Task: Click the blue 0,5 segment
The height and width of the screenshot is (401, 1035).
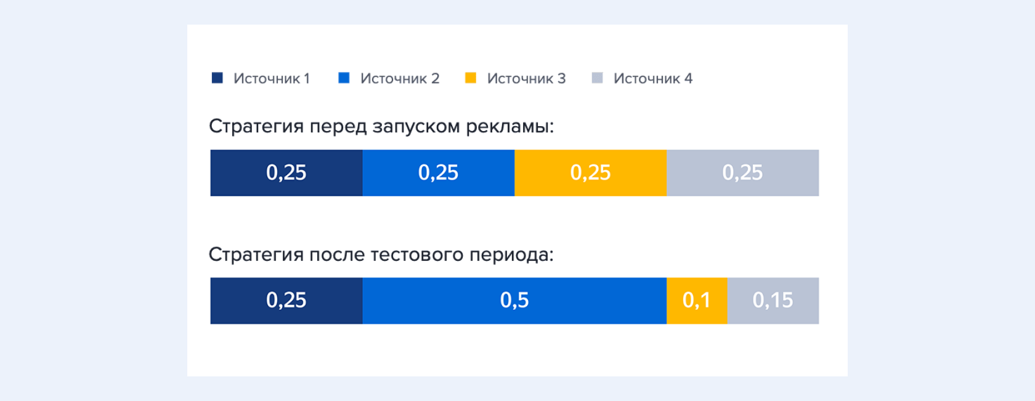Action: 514,301
